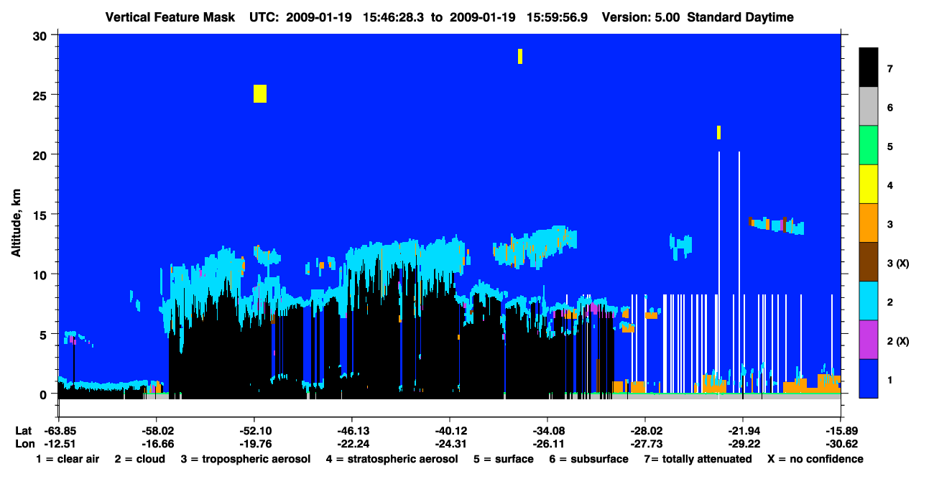The height and width of the screenshot is (479, 934).
Task: Click the latitude value -52.10
Action: (254, 431)
